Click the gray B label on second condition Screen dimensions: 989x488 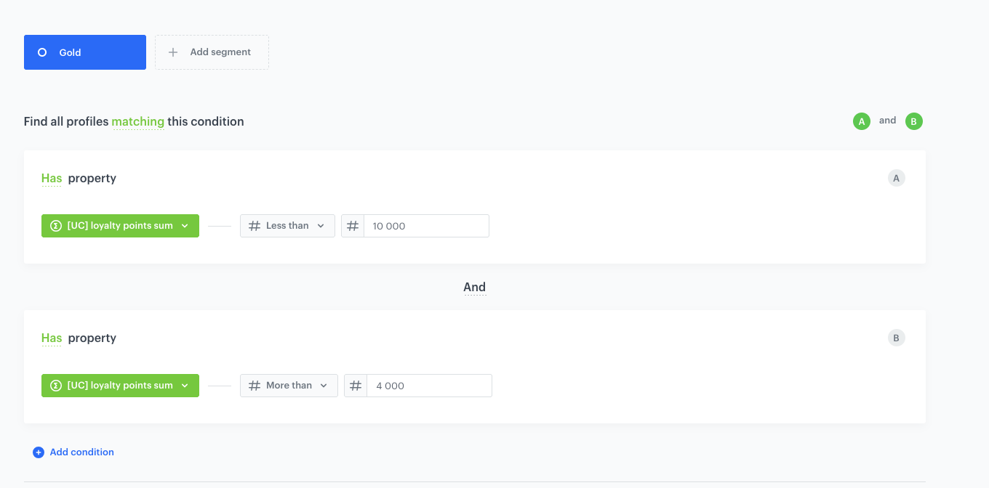pos(896,338)
